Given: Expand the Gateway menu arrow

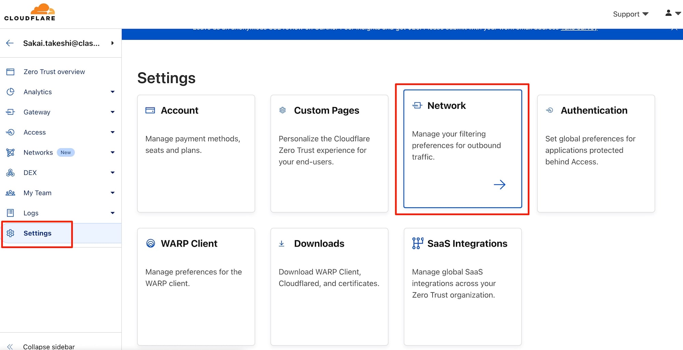Looking at the screenshot, I should coord(113,112).
